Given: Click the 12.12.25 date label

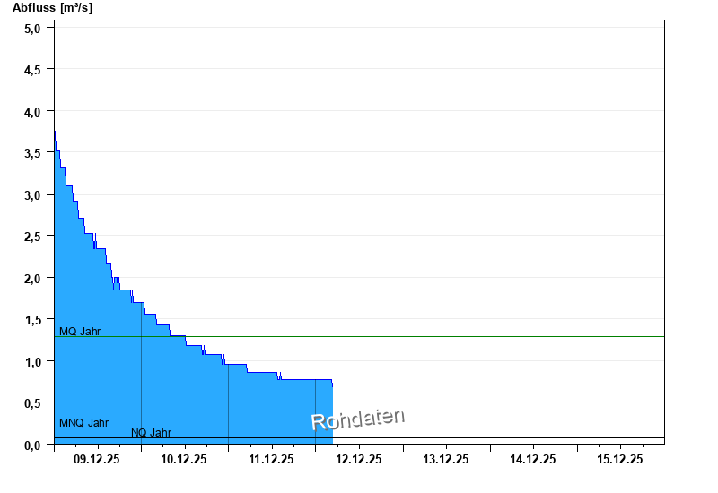Looking at the screenshot, I should point(358,459).
